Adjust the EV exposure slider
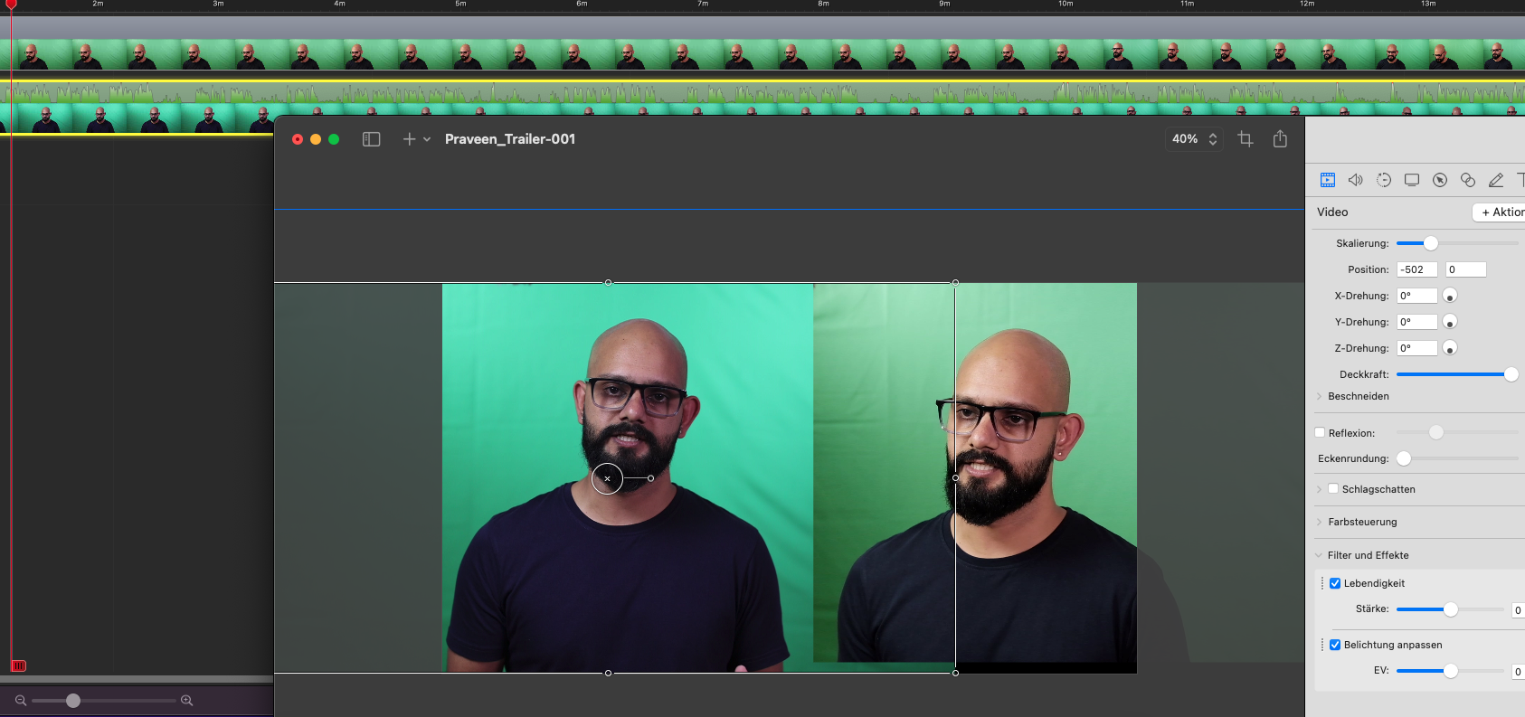Viewport: 1525px width, 717px height. pyautogui.click(x=1450, y=671)
